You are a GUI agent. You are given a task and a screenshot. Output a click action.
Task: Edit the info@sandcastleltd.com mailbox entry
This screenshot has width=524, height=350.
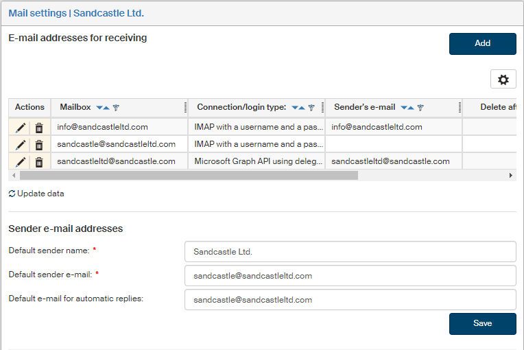click(21, 127)
